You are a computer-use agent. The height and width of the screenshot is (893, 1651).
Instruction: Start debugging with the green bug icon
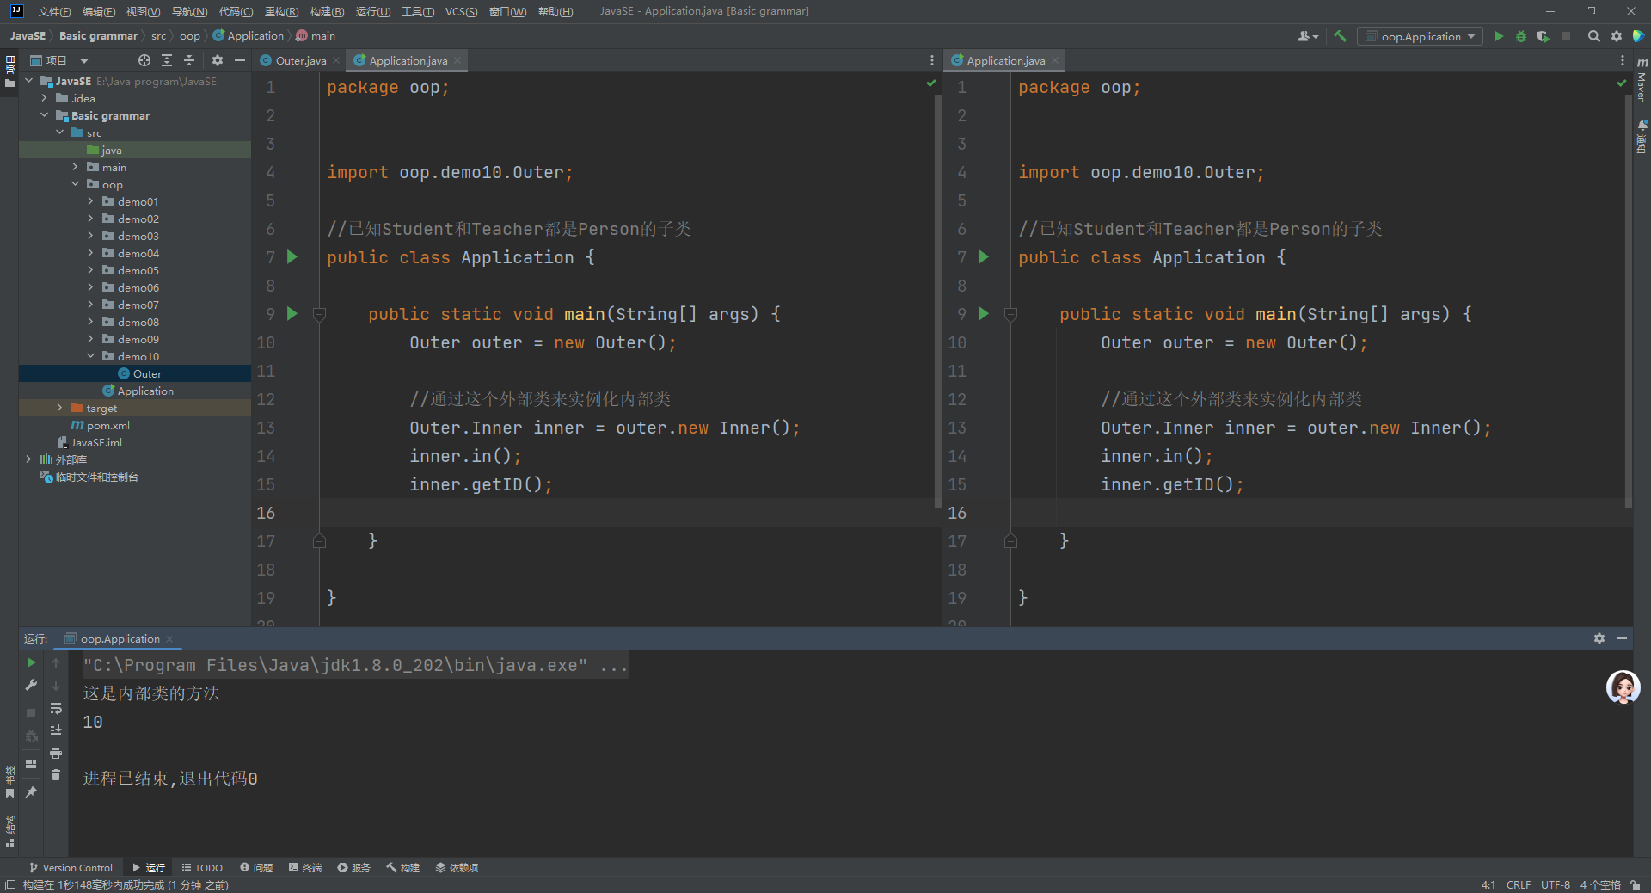tap(1521, 36)
